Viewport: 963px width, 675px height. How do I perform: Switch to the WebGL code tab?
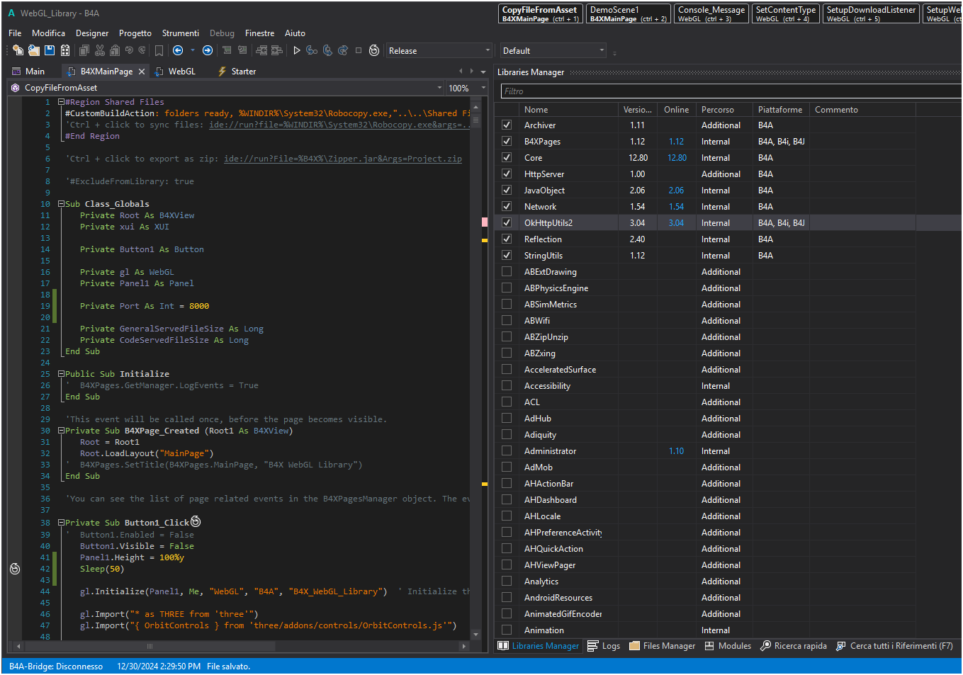(181, 72)
